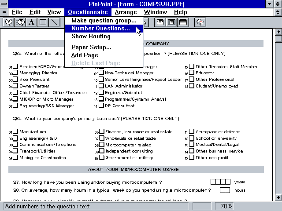Tick Senior Level Engineer/Project Leader checkbox

(x=101, y=79)
